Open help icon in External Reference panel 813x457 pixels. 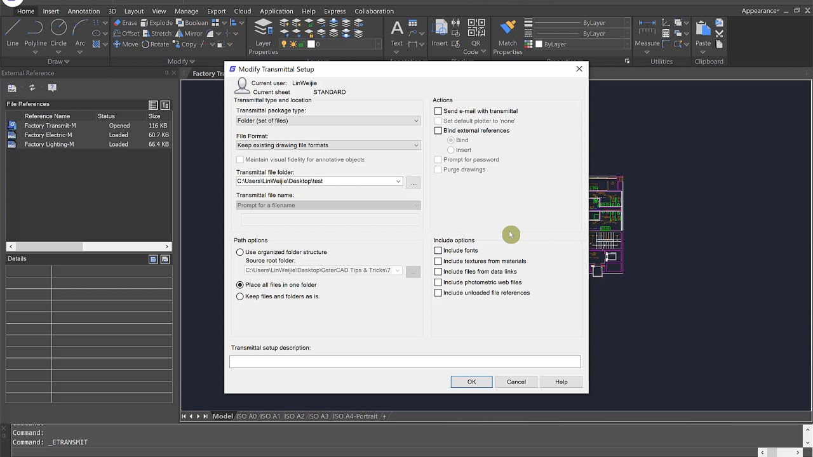coord(52,88)
